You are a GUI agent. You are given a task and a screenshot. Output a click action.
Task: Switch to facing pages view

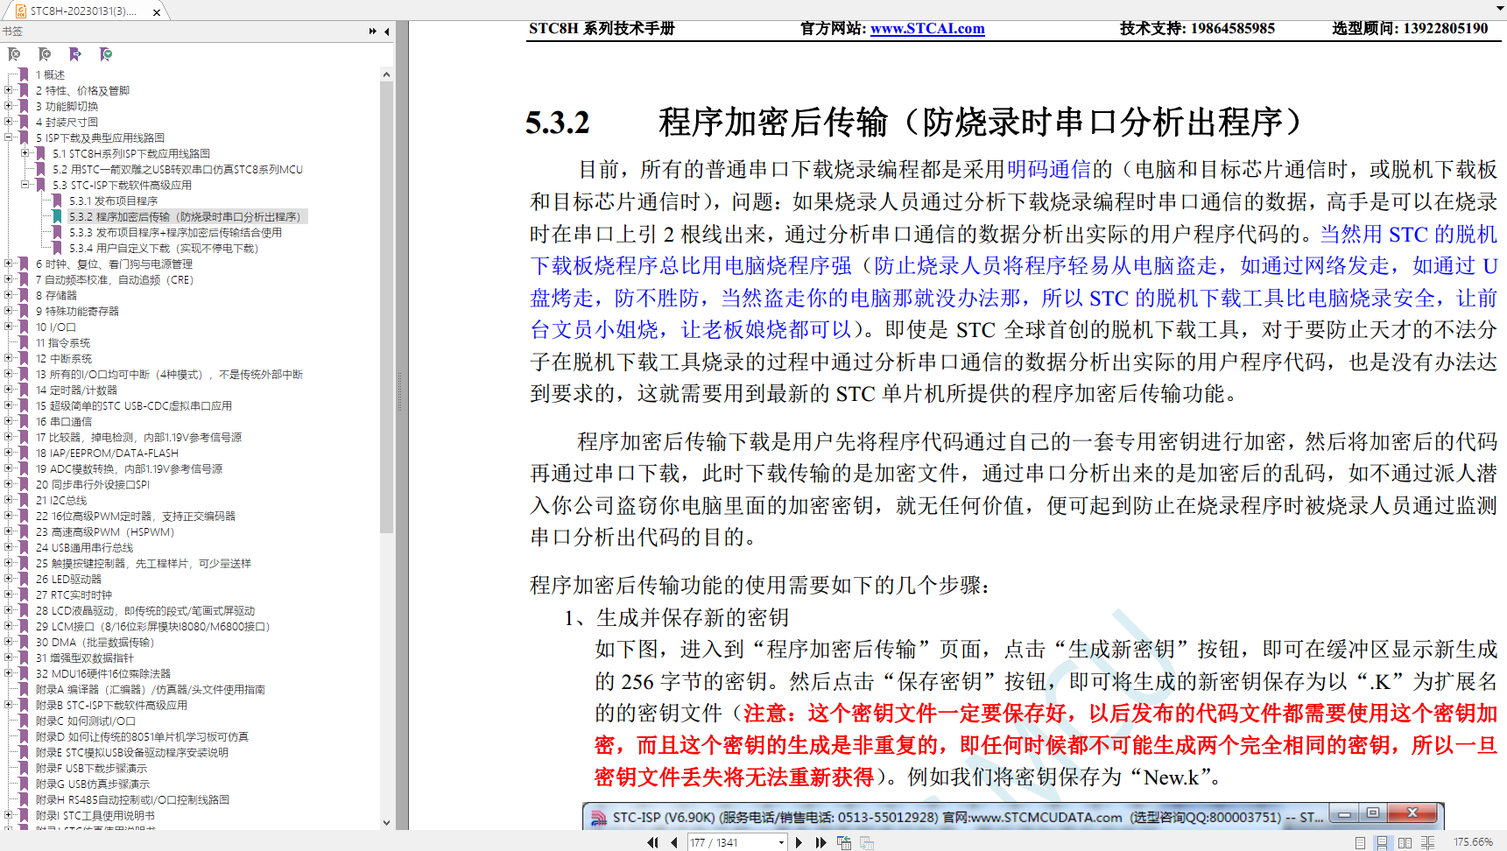click(1405, 842)
